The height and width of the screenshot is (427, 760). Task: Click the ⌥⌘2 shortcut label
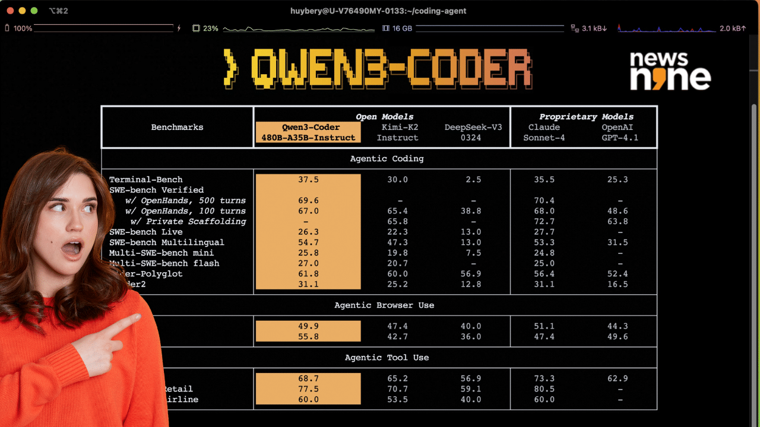58,11
